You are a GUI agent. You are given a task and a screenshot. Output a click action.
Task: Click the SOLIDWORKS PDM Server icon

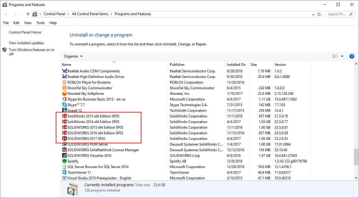click(65, 144)
